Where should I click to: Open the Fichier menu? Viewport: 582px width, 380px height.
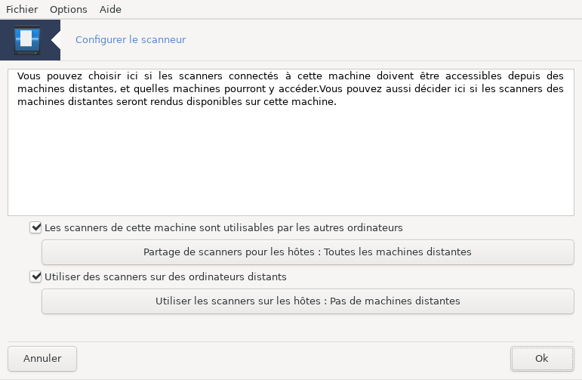22,10
